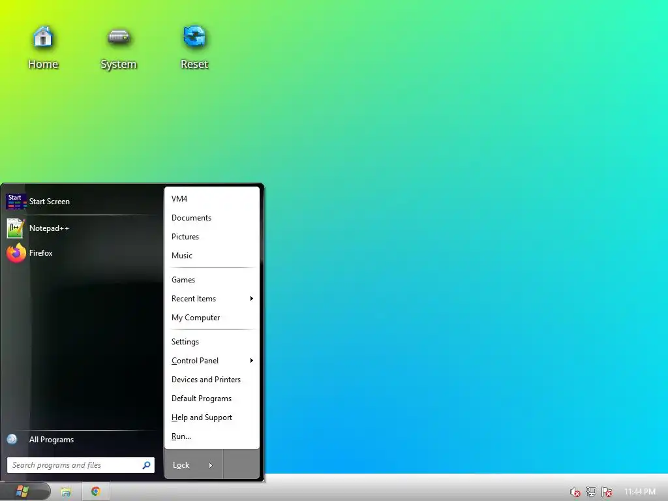Click the muted volume tray icon

[575, 492]
